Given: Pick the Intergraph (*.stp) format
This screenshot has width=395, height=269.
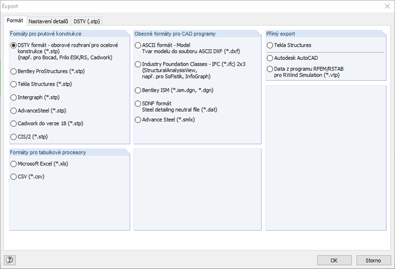Looking at the screenshot, I should pos(14,97).
